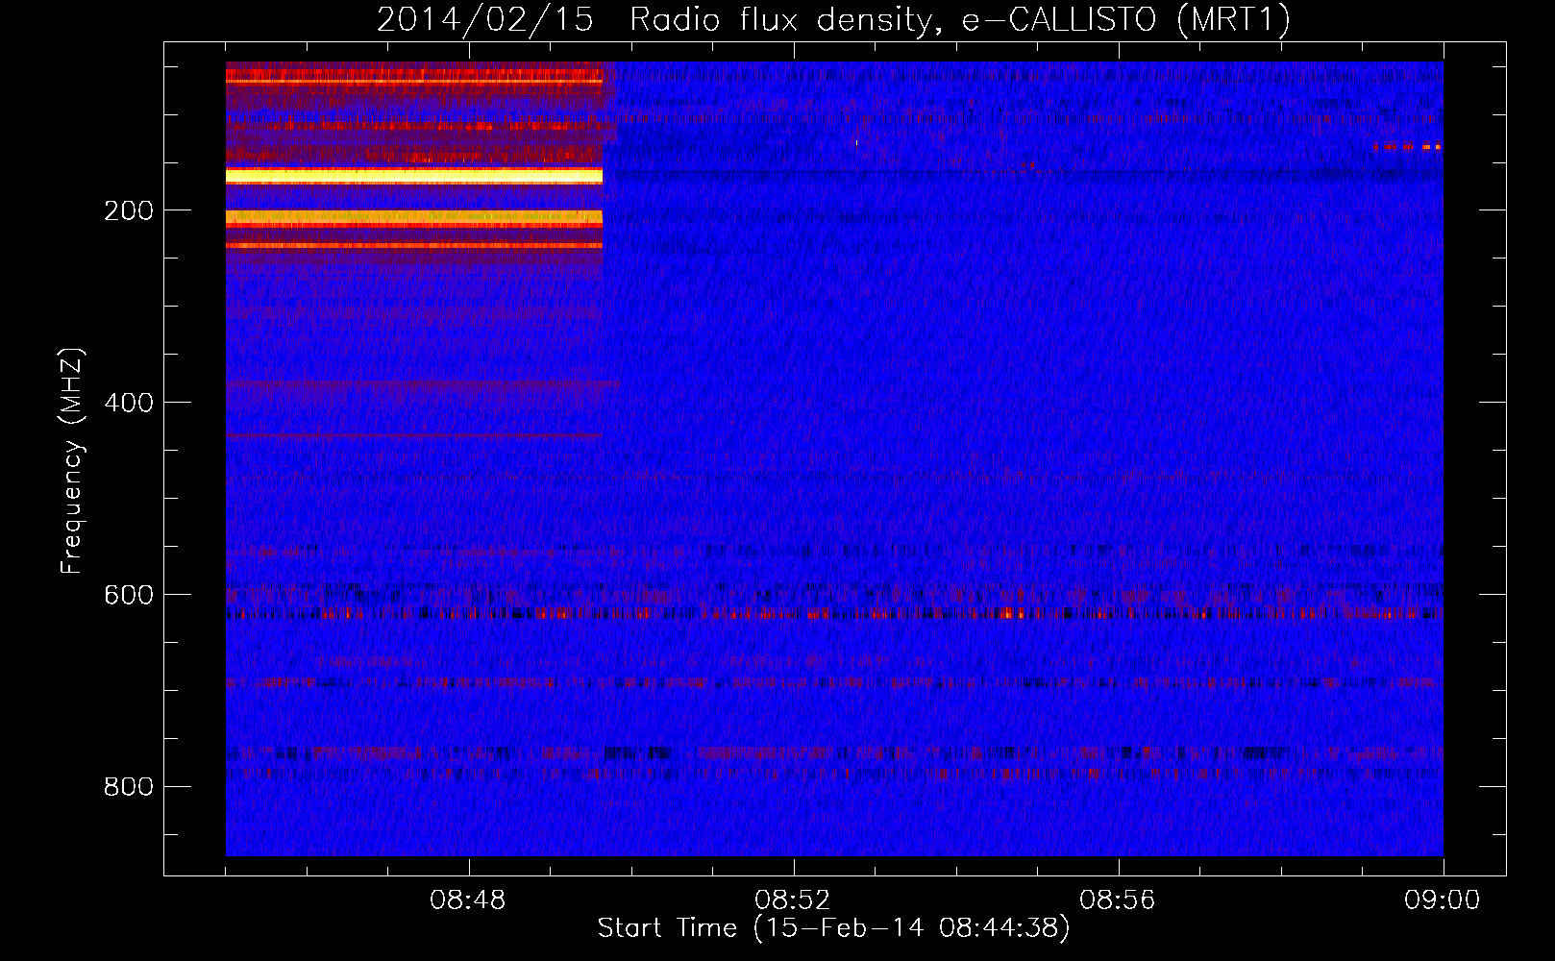The height and width of the screenshot is (961, 1555).
Task: Click the 200 frequency tick label
Action: click(x=129, y=210)
